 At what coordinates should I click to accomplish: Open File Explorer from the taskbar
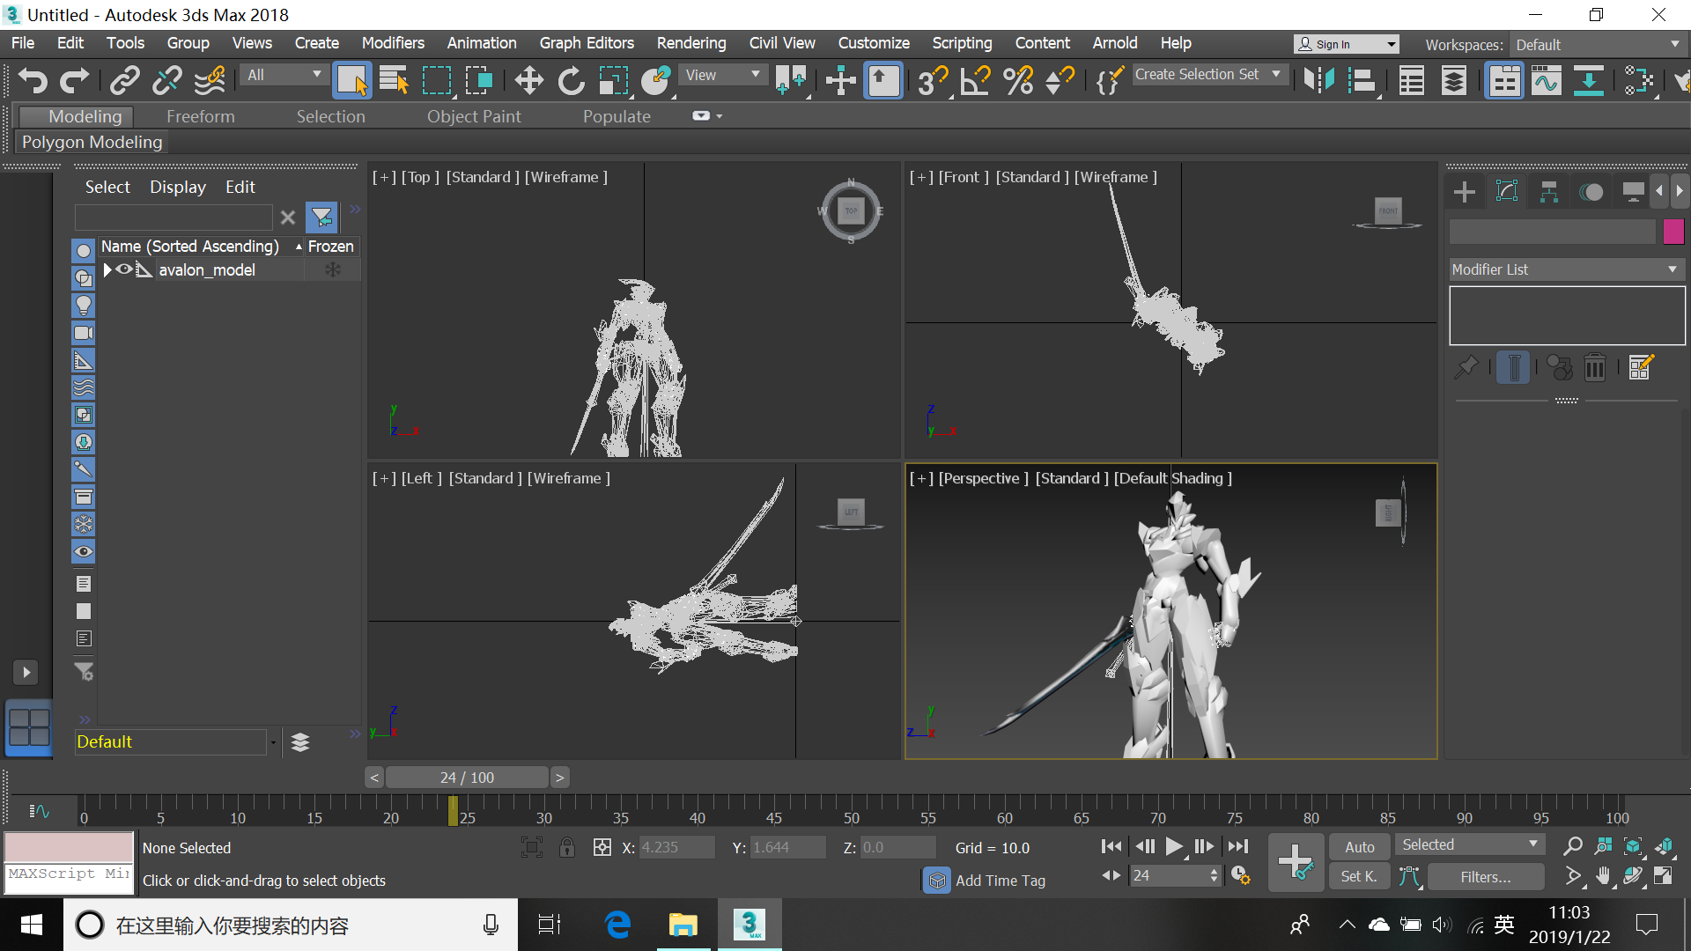coord(683,925)
